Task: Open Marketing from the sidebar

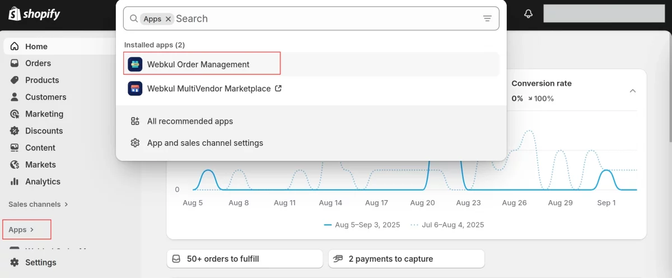Action: point(44,114)
